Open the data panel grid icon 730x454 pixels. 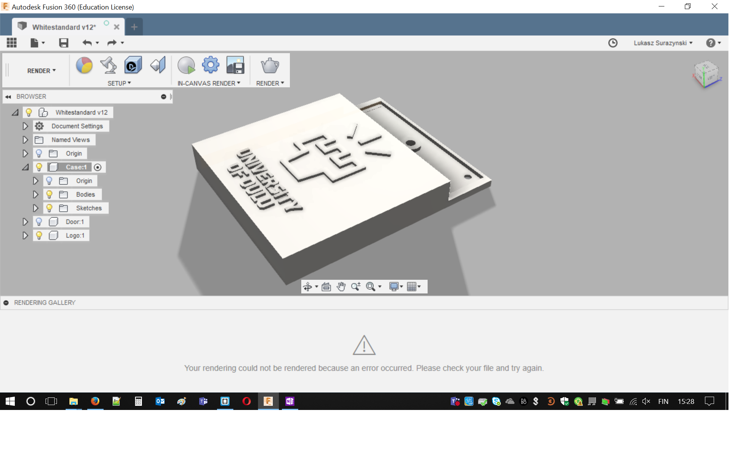coord(12,43)
